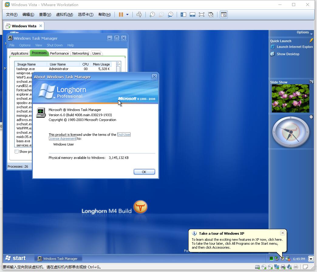Switch to the Users tab in Task Manager
Screen dimensions: 317x272
(97, 53)
